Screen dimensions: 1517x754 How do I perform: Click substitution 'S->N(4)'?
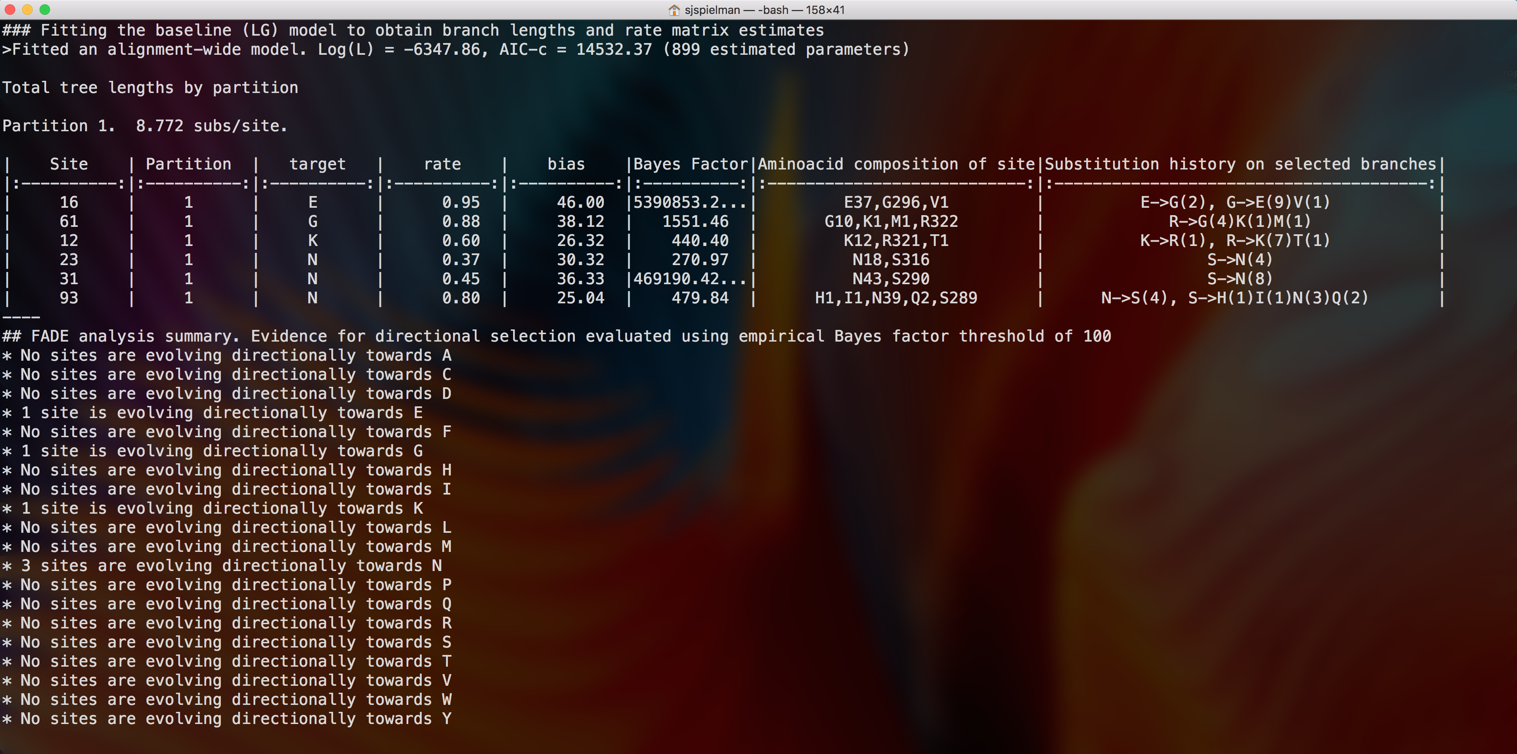tap(1240, 259)
